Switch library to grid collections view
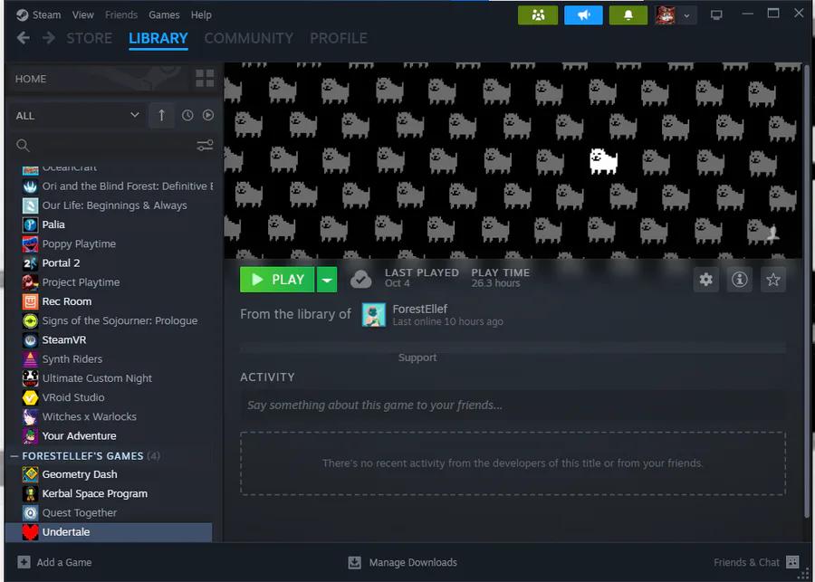Image resolution: width=815 pixels, height=582 pixels. click(x=205, y=79)
